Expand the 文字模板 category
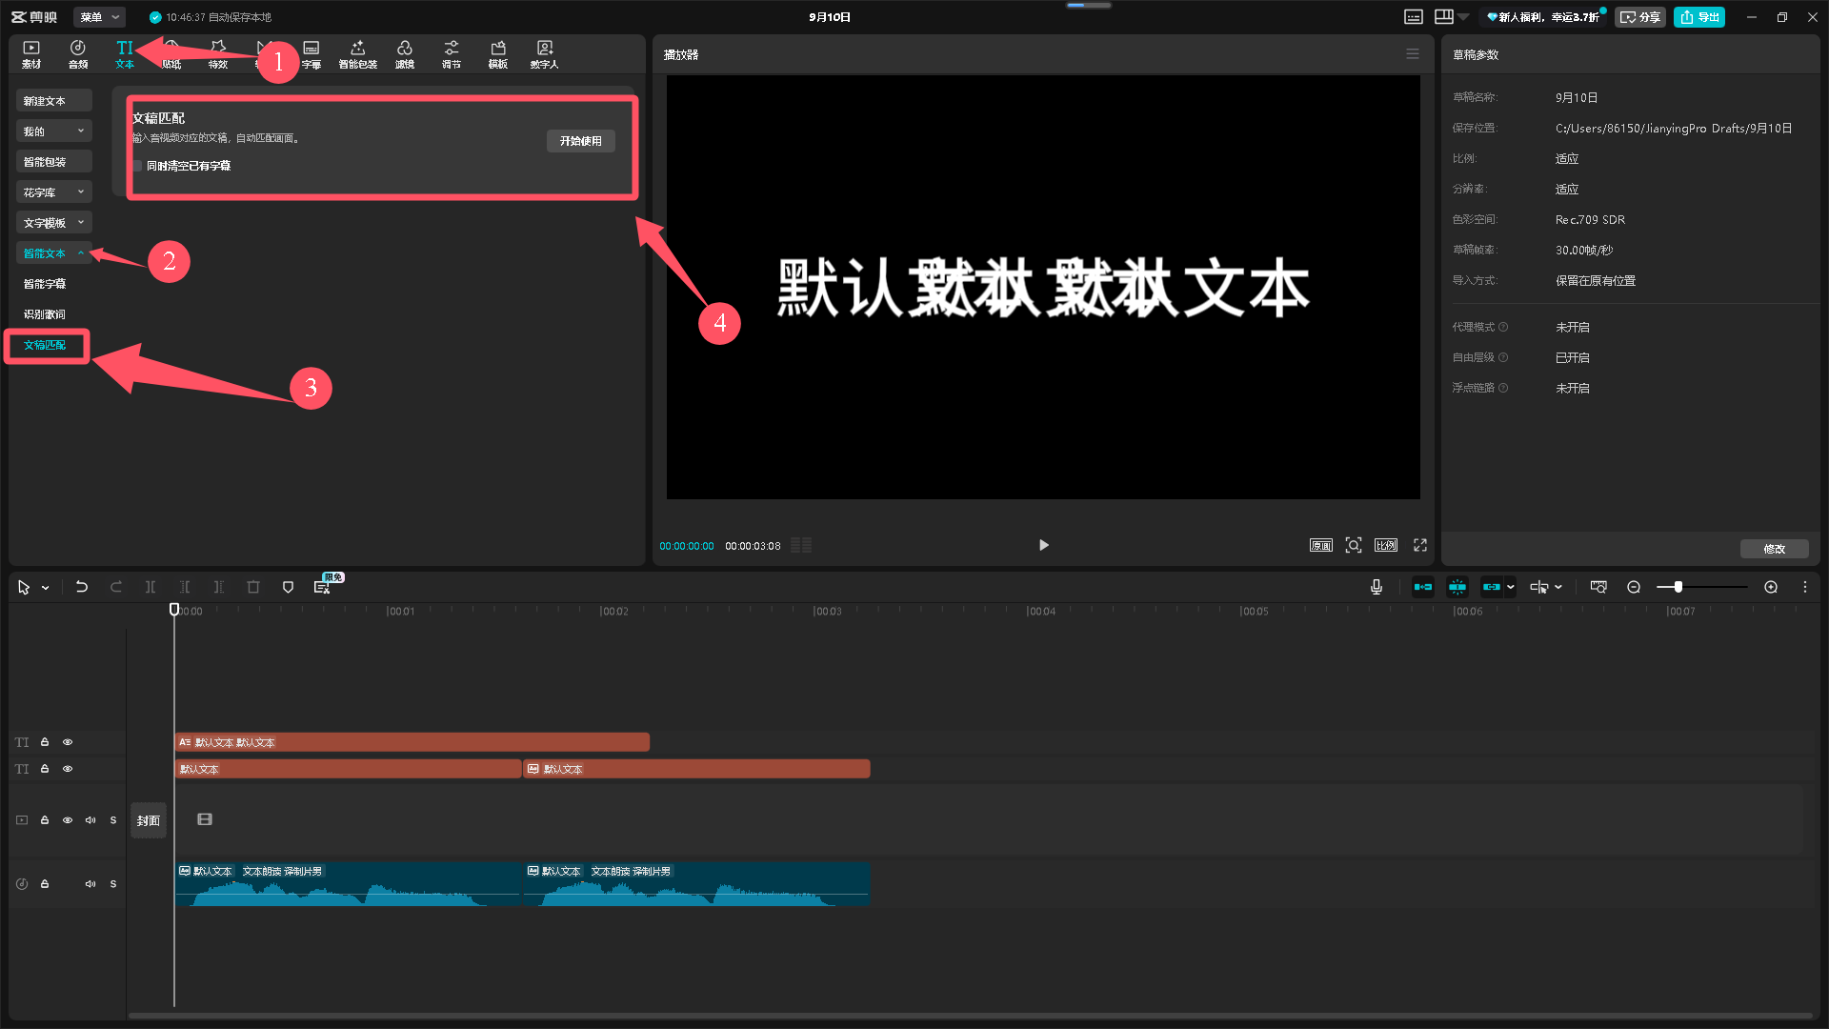The height and width of the screenshot is (1029, 1829). [x=54, y=223]
